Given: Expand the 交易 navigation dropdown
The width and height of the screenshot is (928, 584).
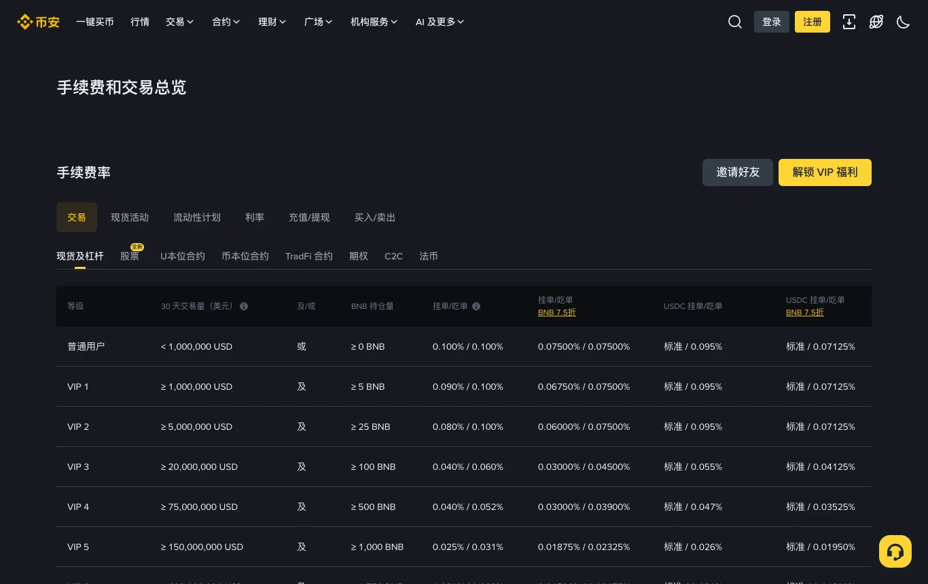Looking at the screenshot, I should [x=180, y=22].
